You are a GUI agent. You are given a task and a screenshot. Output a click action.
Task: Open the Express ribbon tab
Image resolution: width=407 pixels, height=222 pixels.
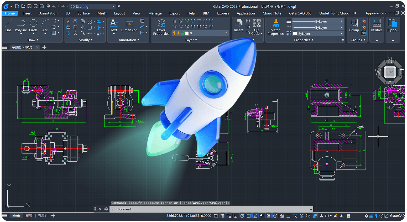pyautogui.click(x=223, y=13)
